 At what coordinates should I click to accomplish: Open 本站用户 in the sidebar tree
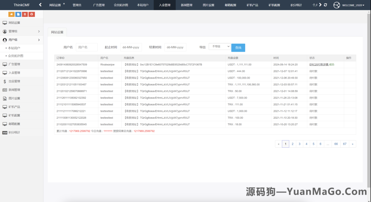click(x=14, y=48)
